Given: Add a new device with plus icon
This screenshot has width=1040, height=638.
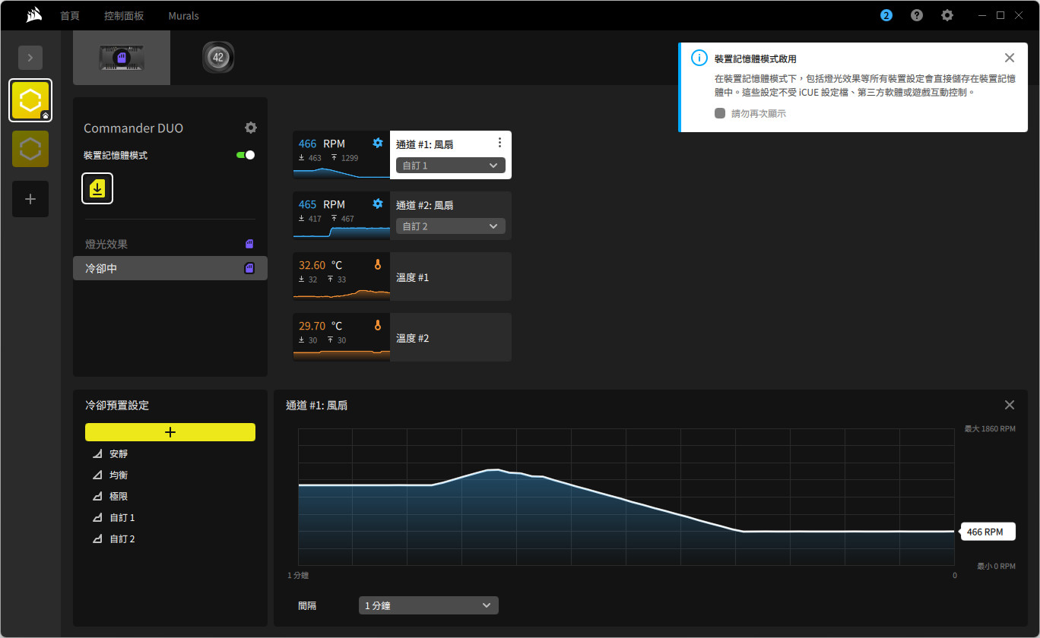Looking at the screenshot, I should [x=30, y=199].
